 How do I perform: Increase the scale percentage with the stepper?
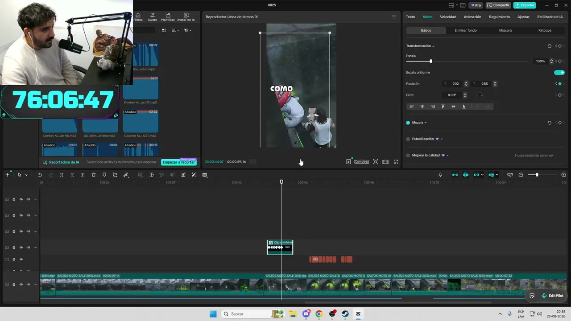tap(551, 60)
